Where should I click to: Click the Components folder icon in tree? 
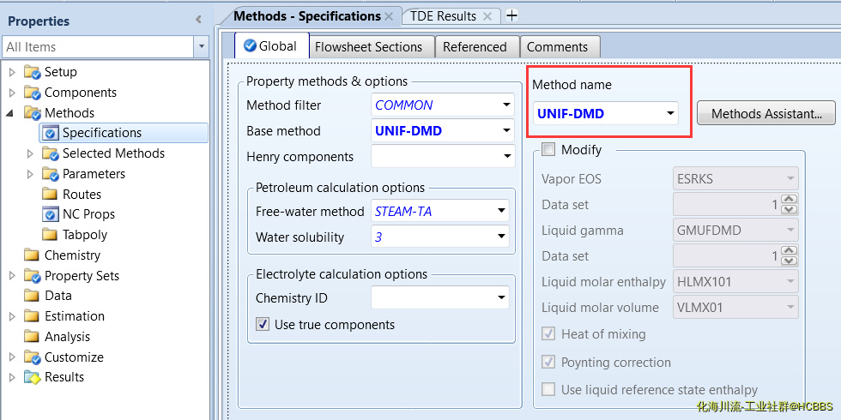(33, 93)
